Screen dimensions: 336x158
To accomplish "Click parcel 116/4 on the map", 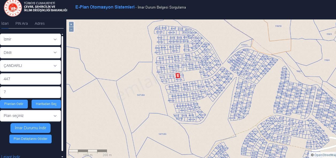I will tap(327, 60).
